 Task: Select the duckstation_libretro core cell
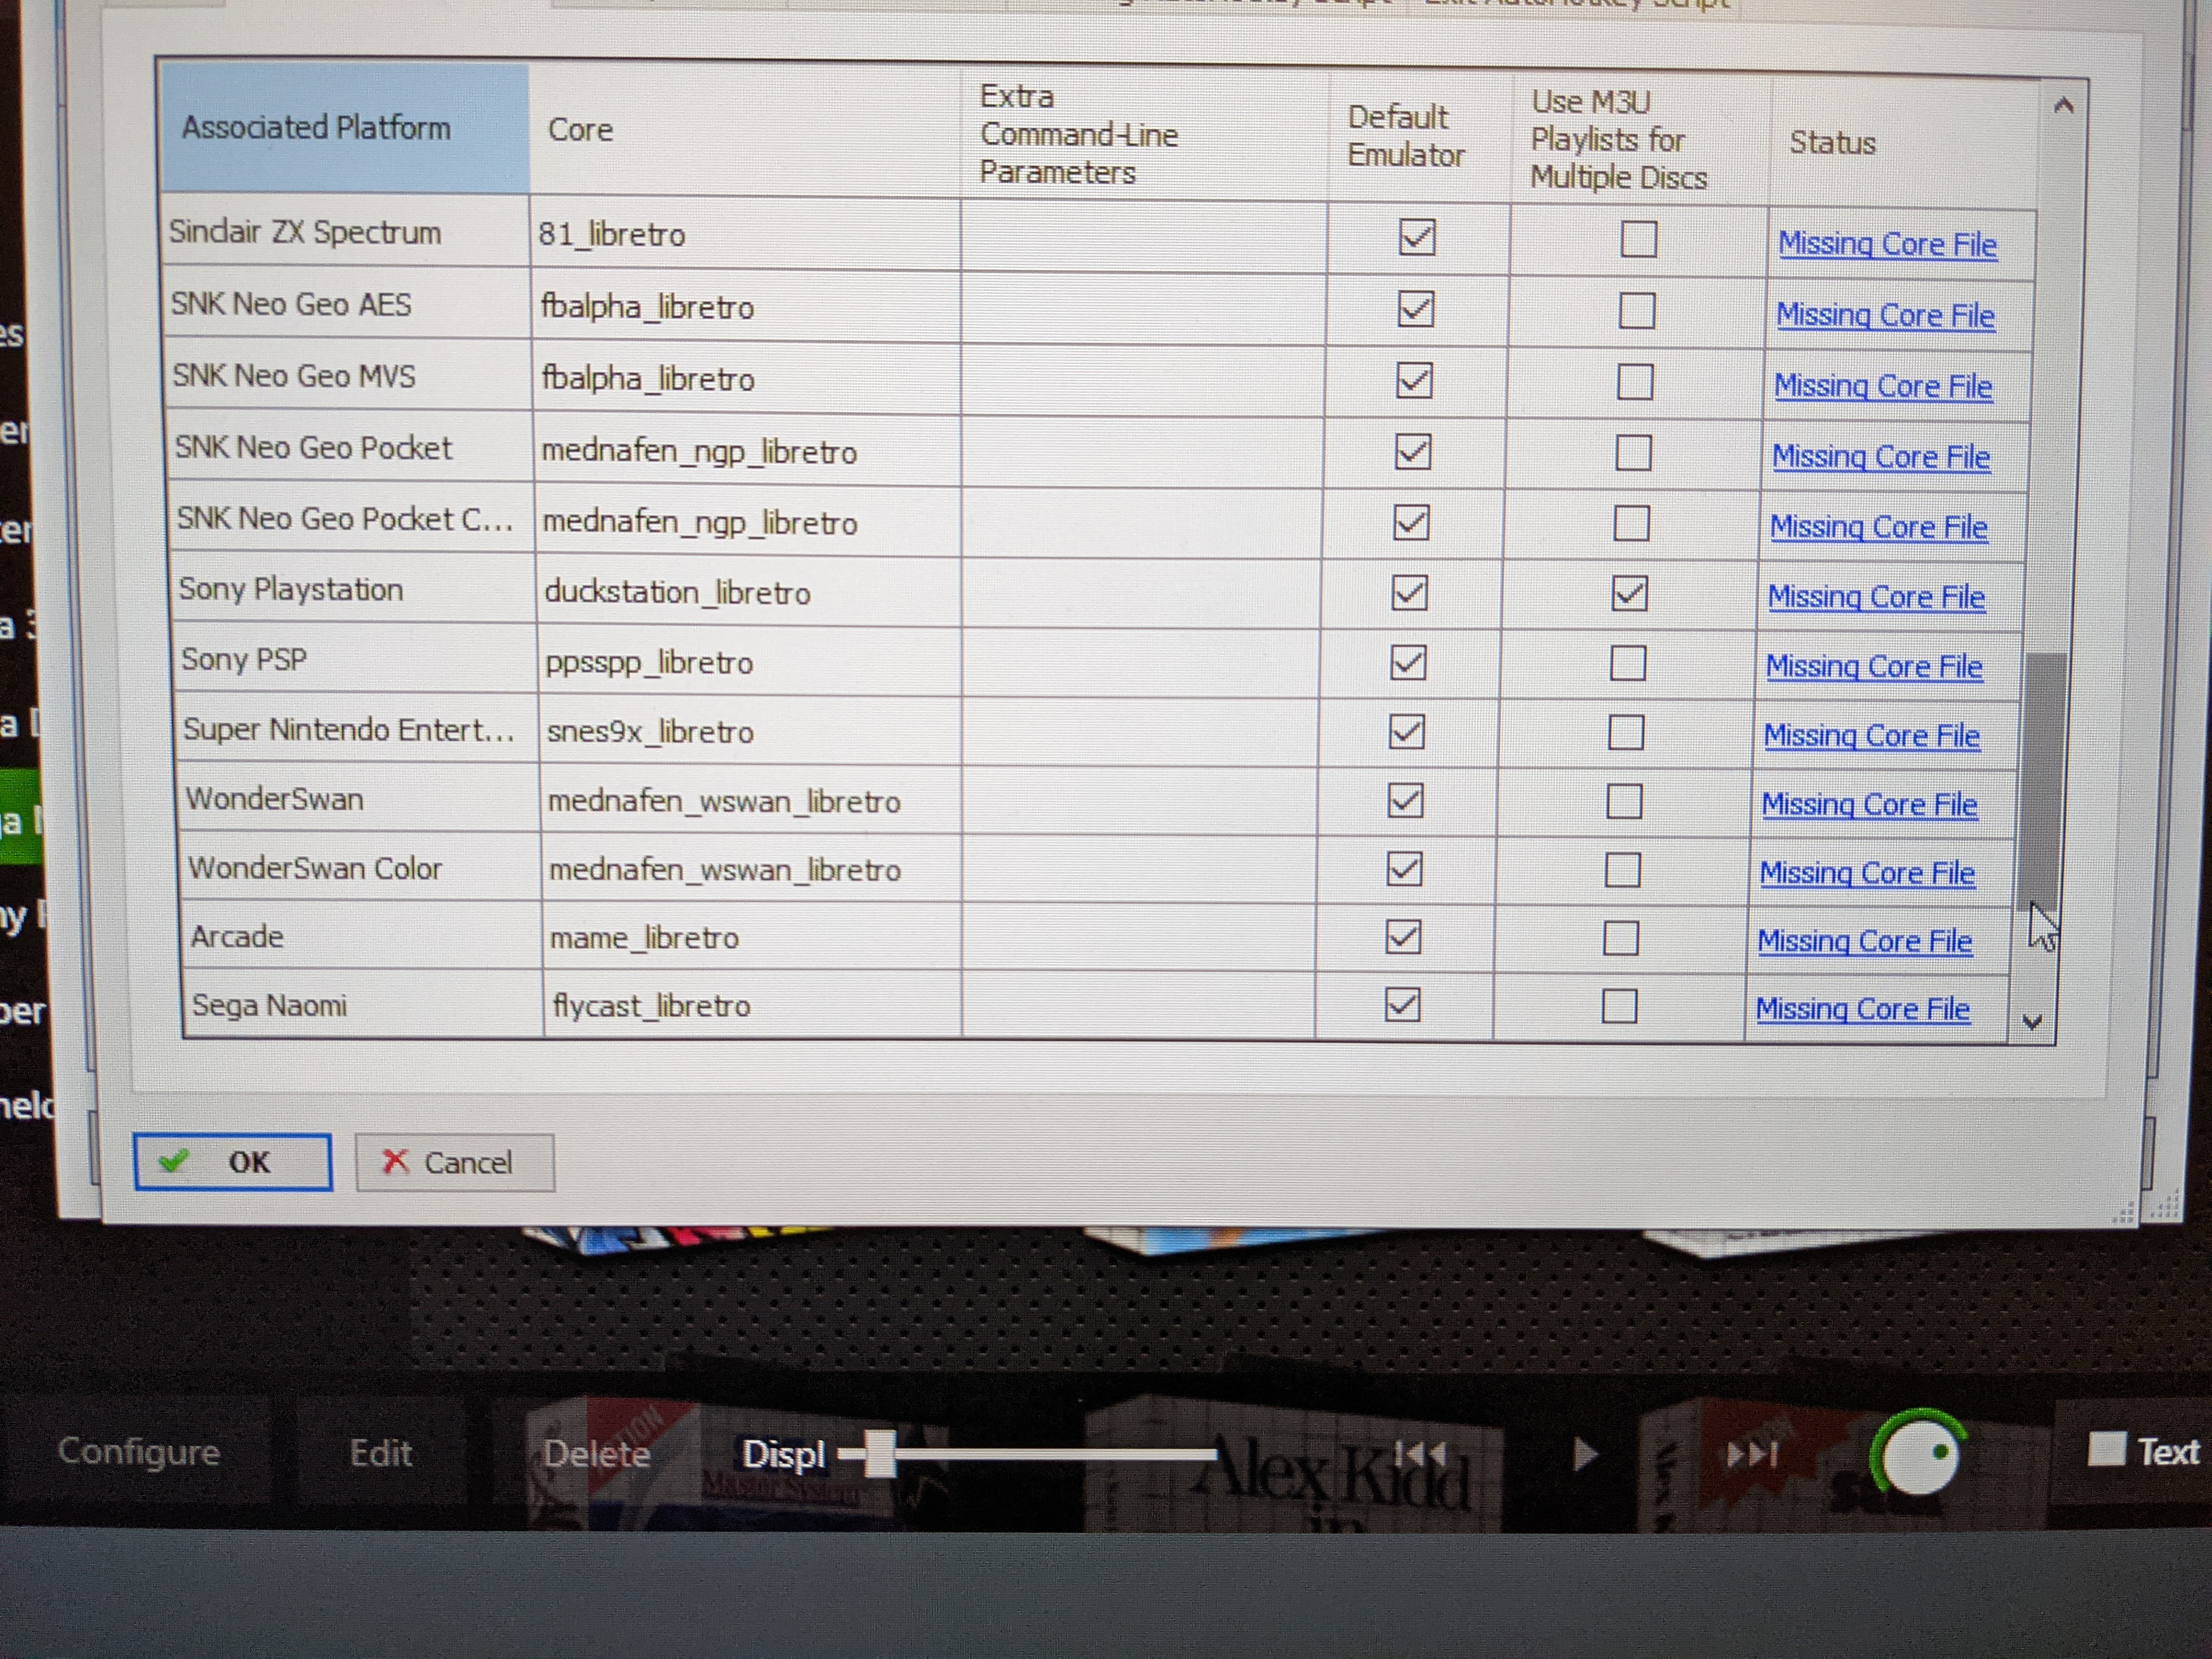tap(748, 592)
